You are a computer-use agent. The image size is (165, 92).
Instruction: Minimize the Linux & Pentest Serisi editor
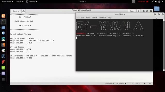pos(144,11)
